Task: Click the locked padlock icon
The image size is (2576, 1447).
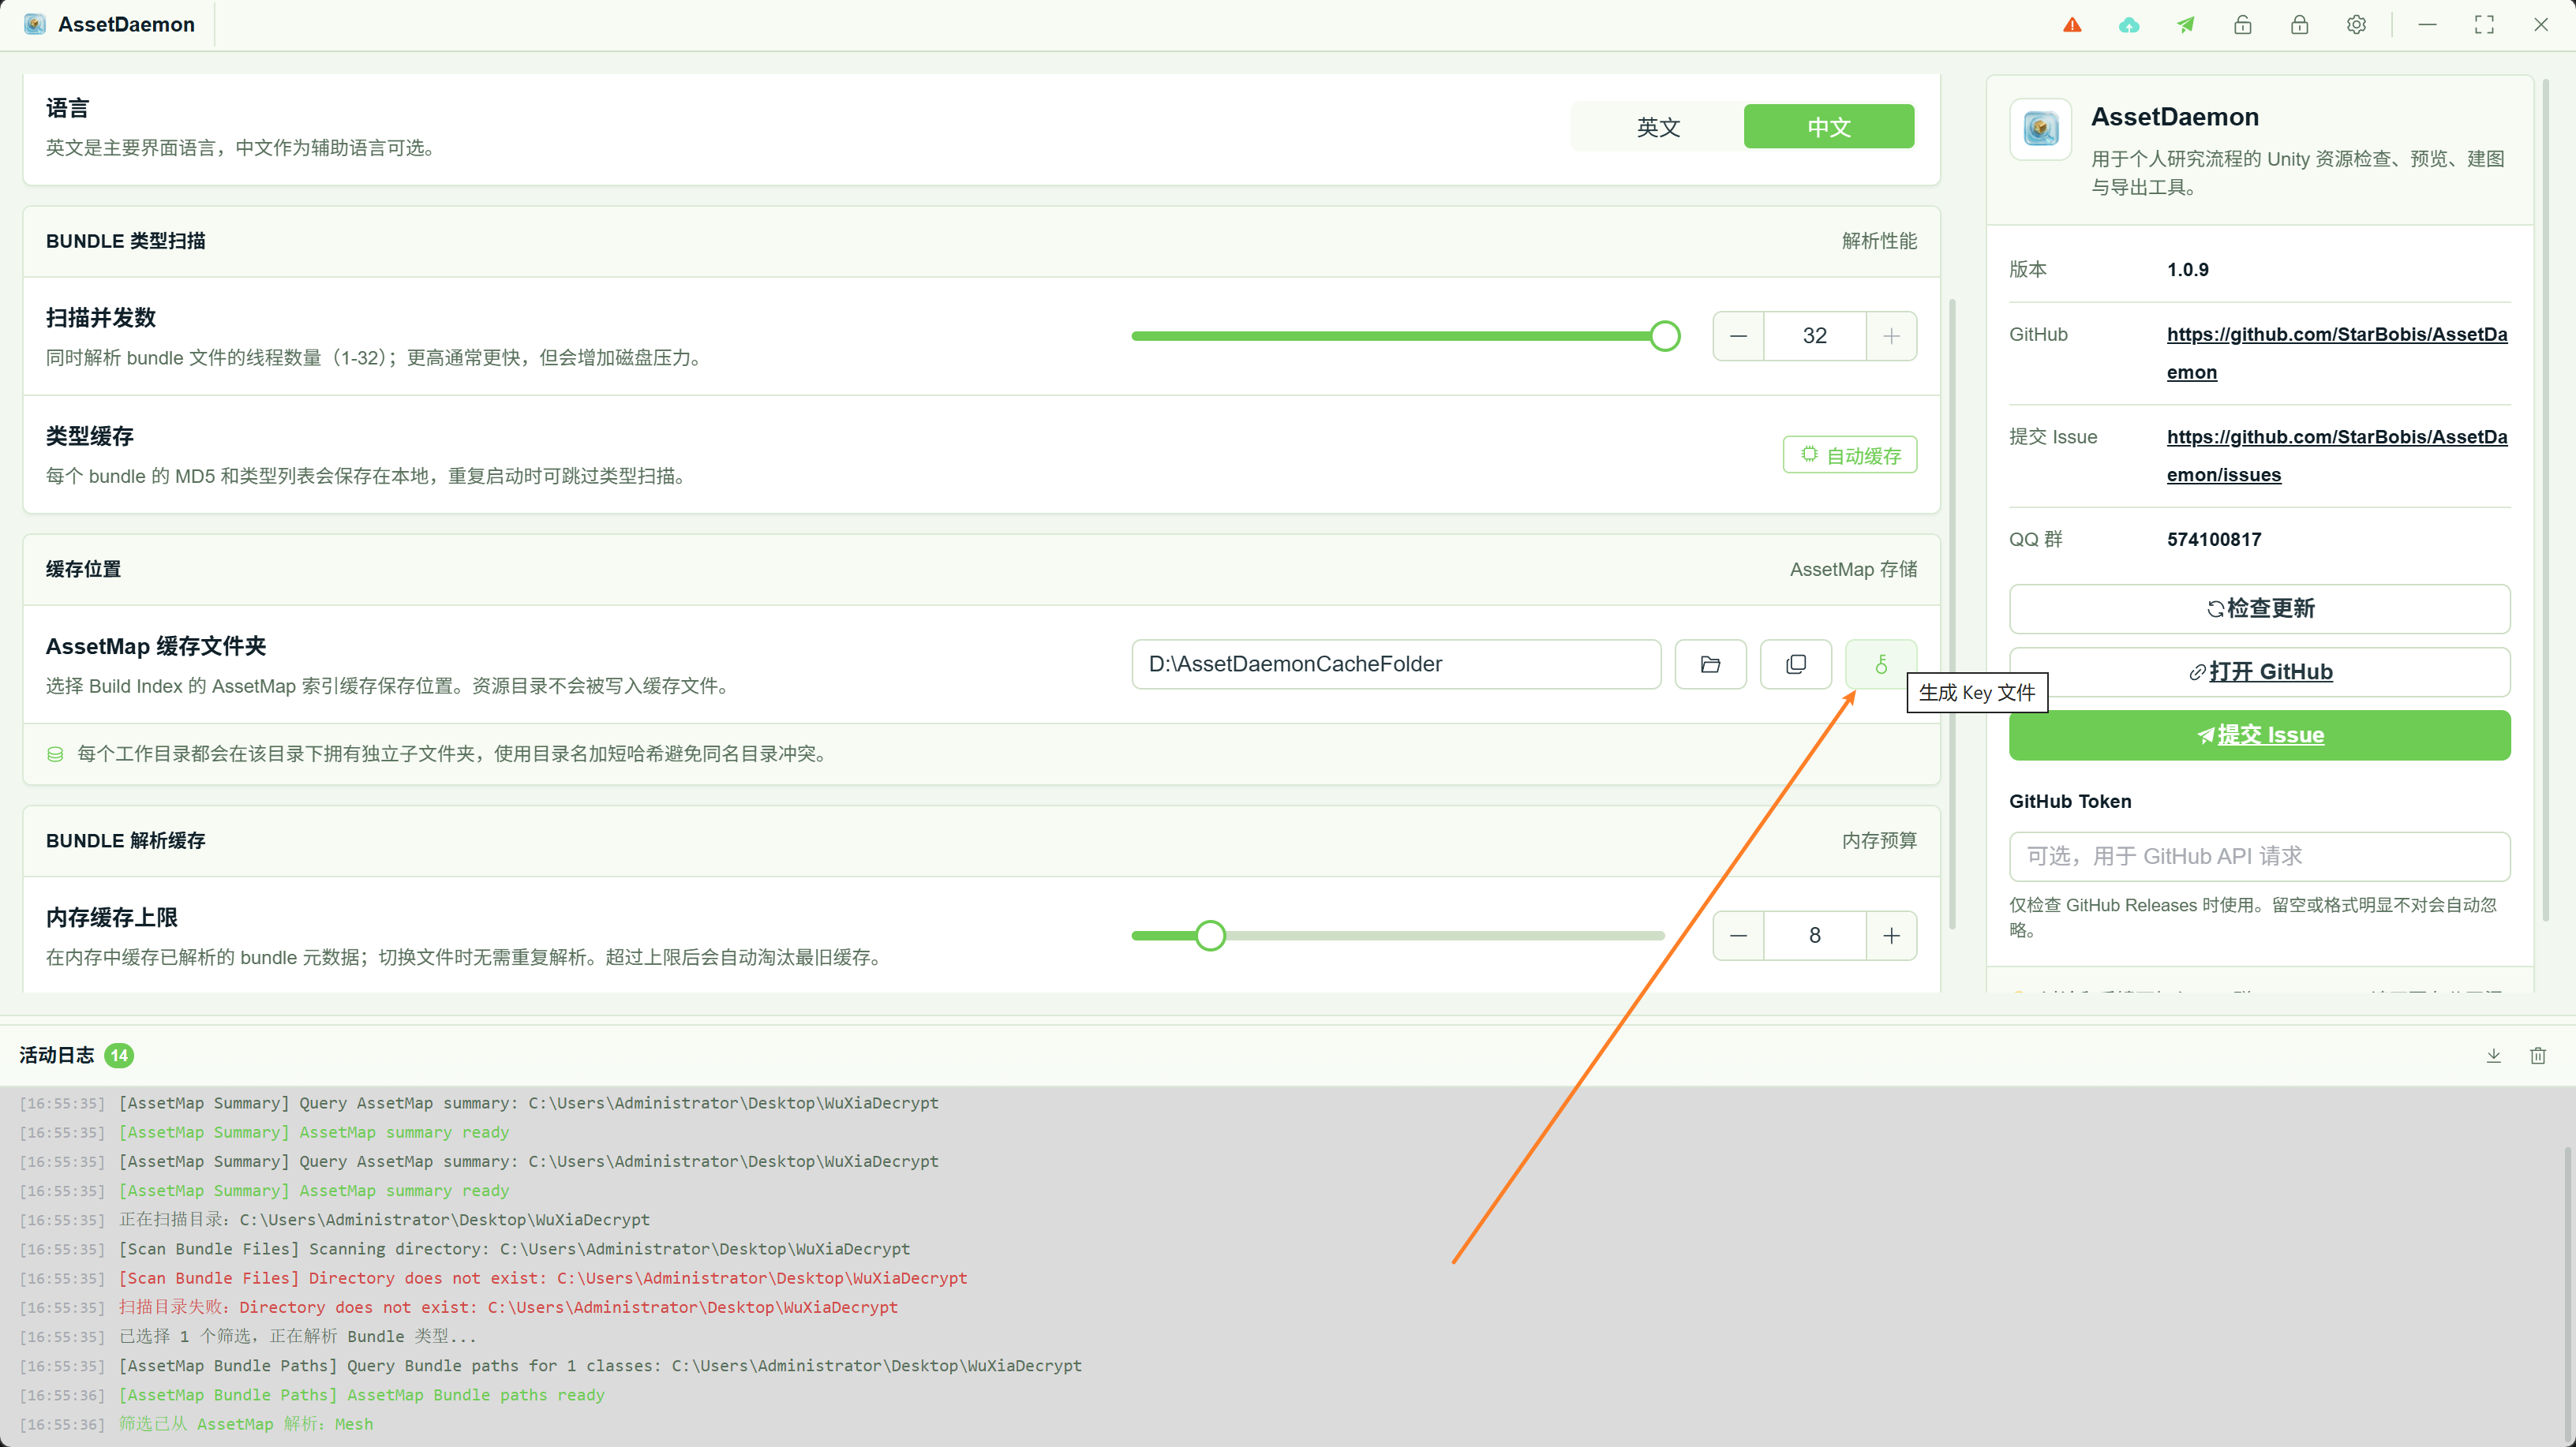Action: [2300, 25]
